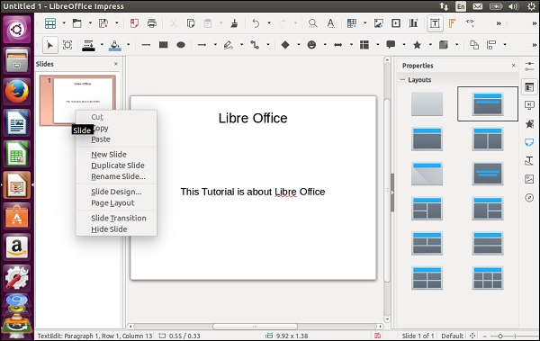Open the Table insert dropdown arrow
Screen dimensions: 540x341
365,23
